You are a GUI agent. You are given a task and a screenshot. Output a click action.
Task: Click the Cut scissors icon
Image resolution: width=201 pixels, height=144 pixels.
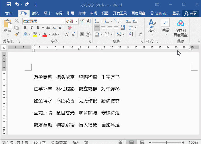(x=16, y=21)
